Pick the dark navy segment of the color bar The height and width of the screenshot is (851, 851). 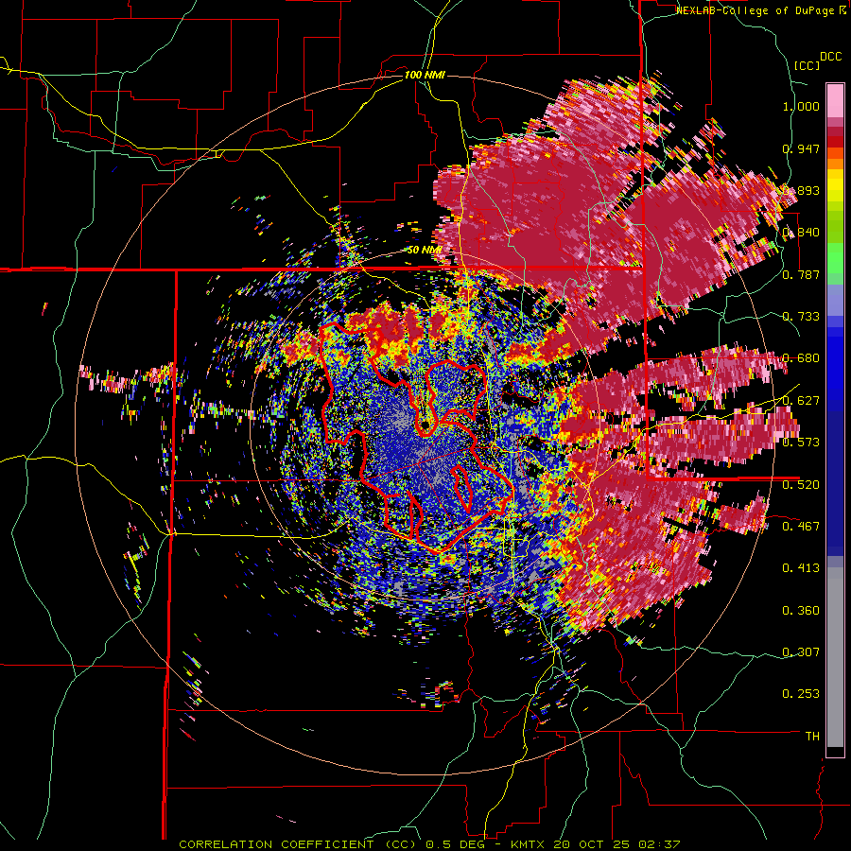835,478
